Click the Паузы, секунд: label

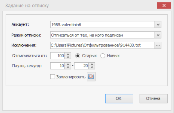click(27, 66)
